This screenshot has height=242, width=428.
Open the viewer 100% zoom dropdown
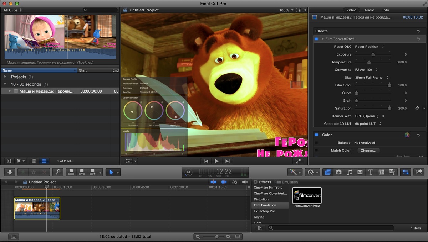(287, 10)
